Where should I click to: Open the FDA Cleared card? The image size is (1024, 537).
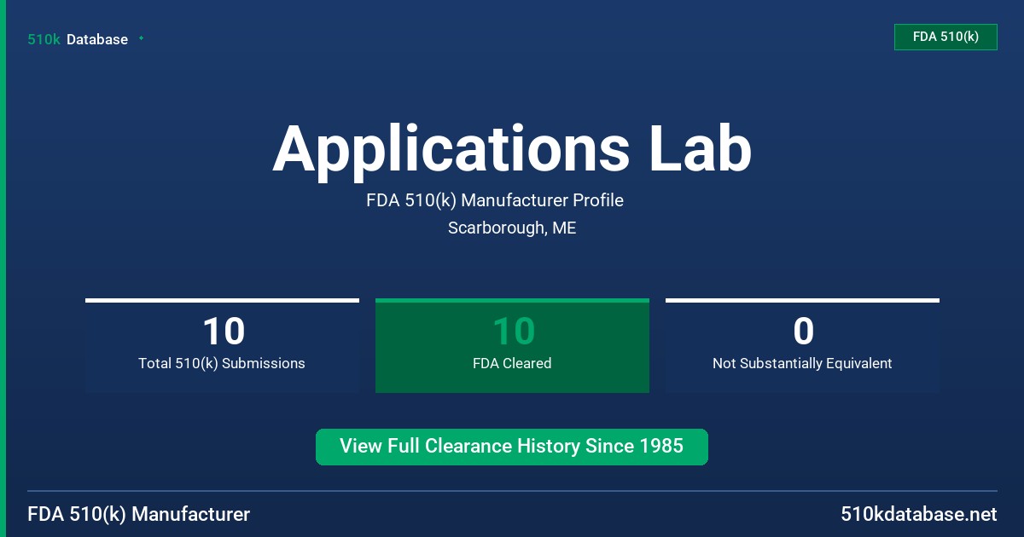[x=512, y=345]
